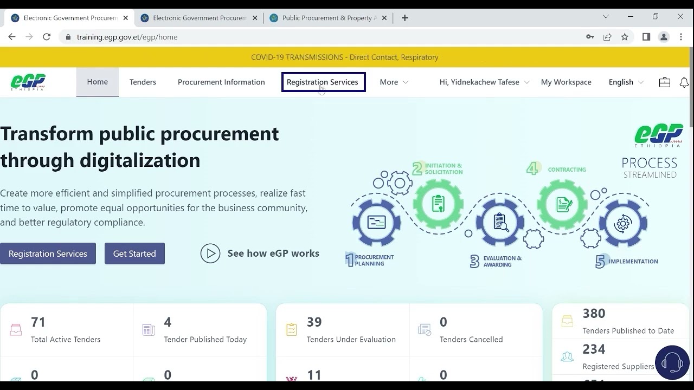Image resolution: width=694 pixels, height=390 pixels.
Task: Reload the page with the refresh icon
Action: [x=47, y=37]
